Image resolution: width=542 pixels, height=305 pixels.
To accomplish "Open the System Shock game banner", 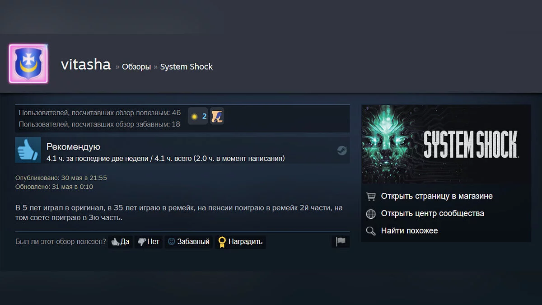I will coord(446,144).
